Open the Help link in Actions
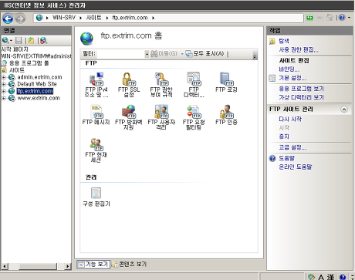355x280 pixels. click(286, 158)
